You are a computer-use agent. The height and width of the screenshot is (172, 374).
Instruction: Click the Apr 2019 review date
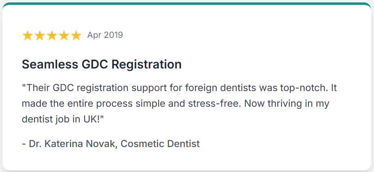click(x=105, y=35)
